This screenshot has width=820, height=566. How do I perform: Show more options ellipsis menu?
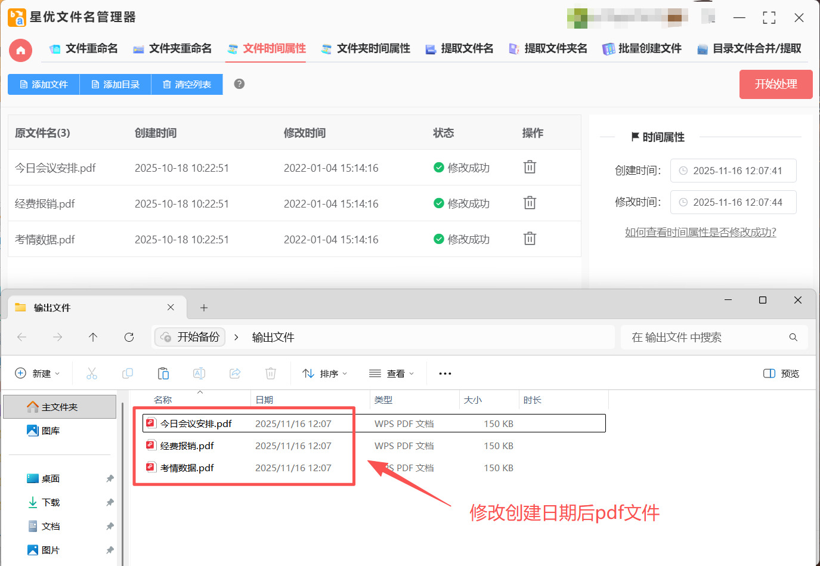[445, 373]
